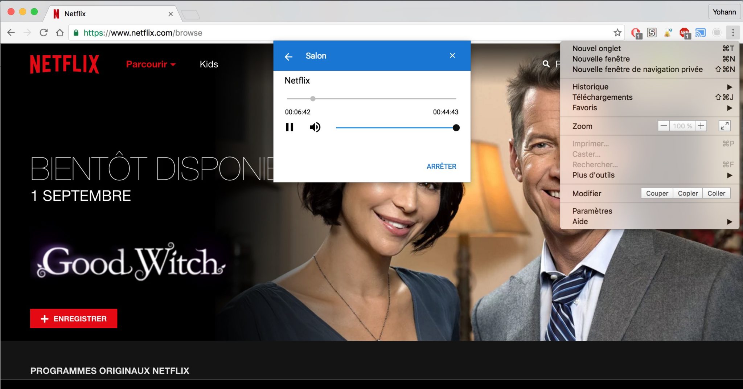Click the browser back arrow

11,33
